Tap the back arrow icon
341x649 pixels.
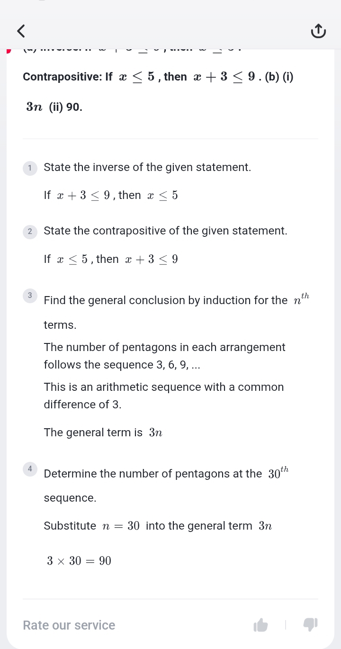click(x=21, y=31)
